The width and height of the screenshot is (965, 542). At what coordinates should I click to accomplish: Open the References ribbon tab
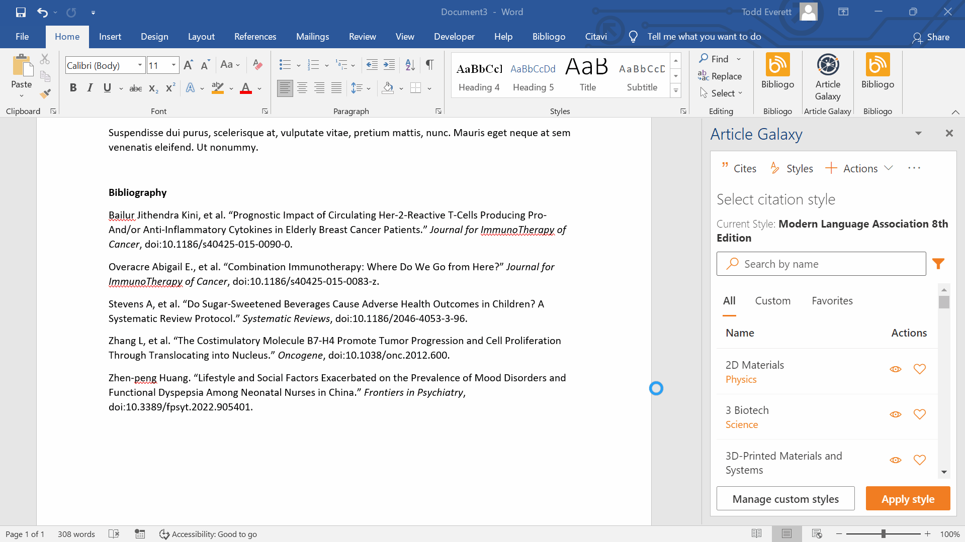(x=255, y=37)
